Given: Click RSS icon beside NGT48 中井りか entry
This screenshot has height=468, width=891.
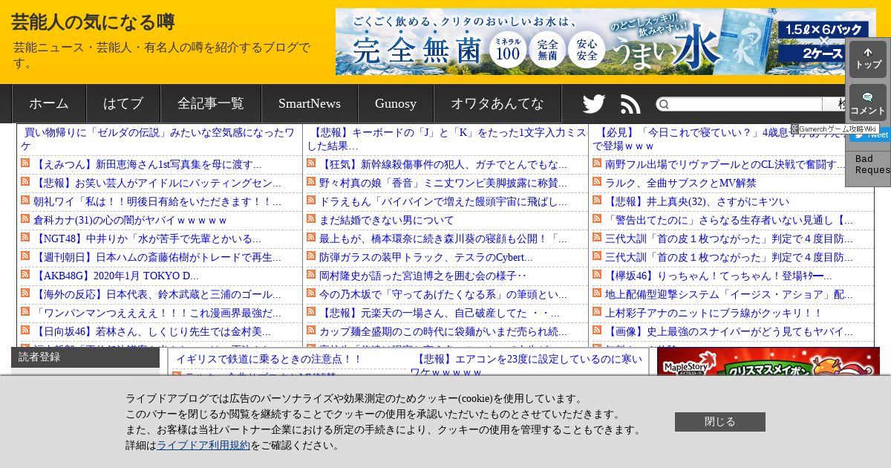Looking at the screenshot, I should 26,238.
